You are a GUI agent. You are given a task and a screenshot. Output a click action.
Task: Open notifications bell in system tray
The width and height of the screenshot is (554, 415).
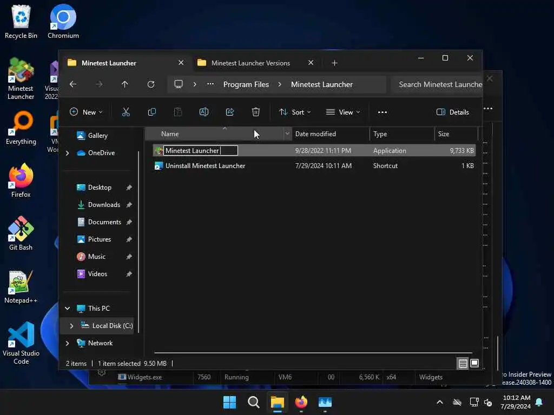coord(539,402)
